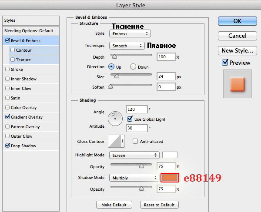Select the Down direction radio button

tap(133, 66)
